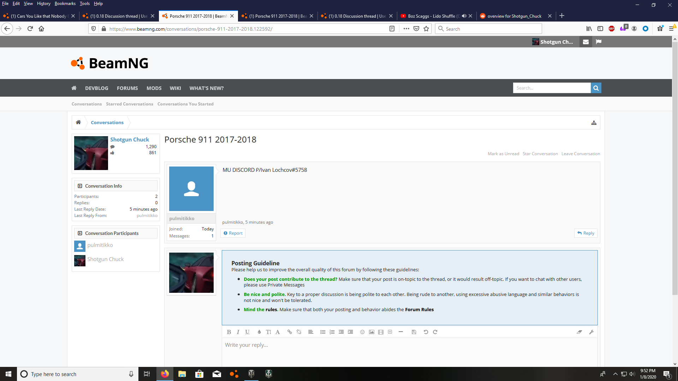Open the smilies picker
This screenshot has height=381, width=678.
362,332
